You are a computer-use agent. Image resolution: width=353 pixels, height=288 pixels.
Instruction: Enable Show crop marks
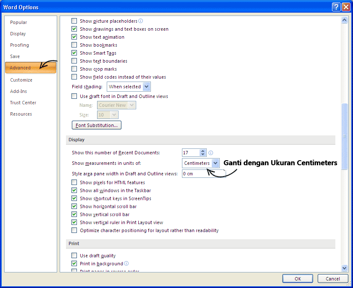[74, 69]
